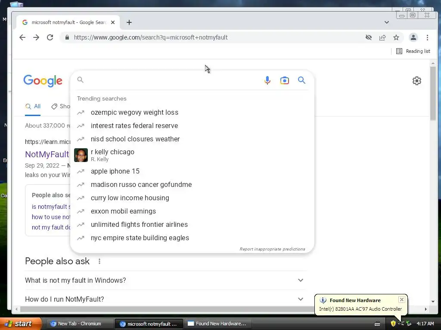Image resolution: width=441 pixels, height=330 pixels.
Task: Click the network connection tray icon
Action: click(401, 324)
